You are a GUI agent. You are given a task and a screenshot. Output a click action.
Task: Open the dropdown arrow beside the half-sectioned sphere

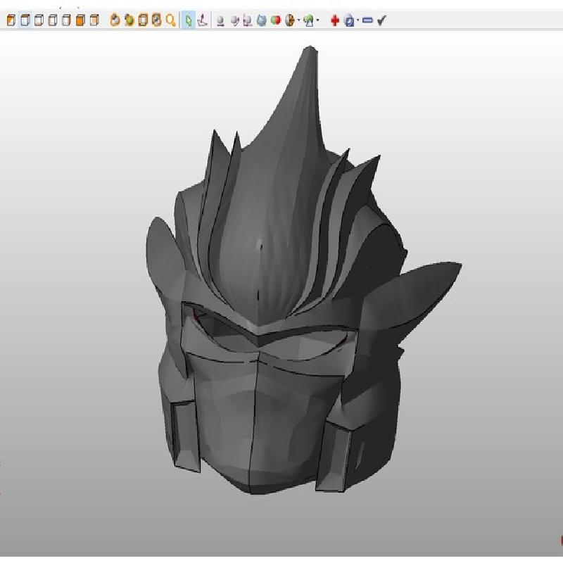click(298, 20)
